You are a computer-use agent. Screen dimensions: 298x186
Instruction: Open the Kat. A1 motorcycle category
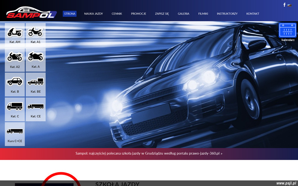click(x=35, y=35)
